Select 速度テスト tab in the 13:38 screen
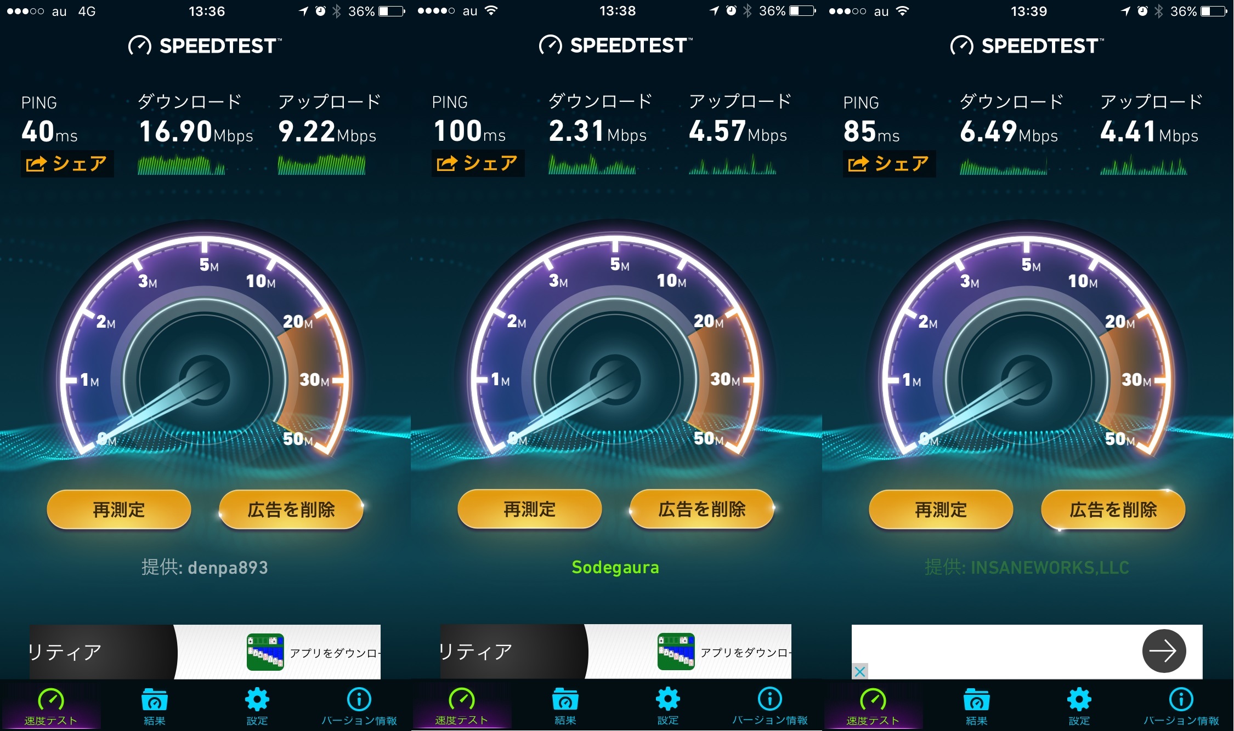This screenshot has width=1234, height=731. point(462,706)
